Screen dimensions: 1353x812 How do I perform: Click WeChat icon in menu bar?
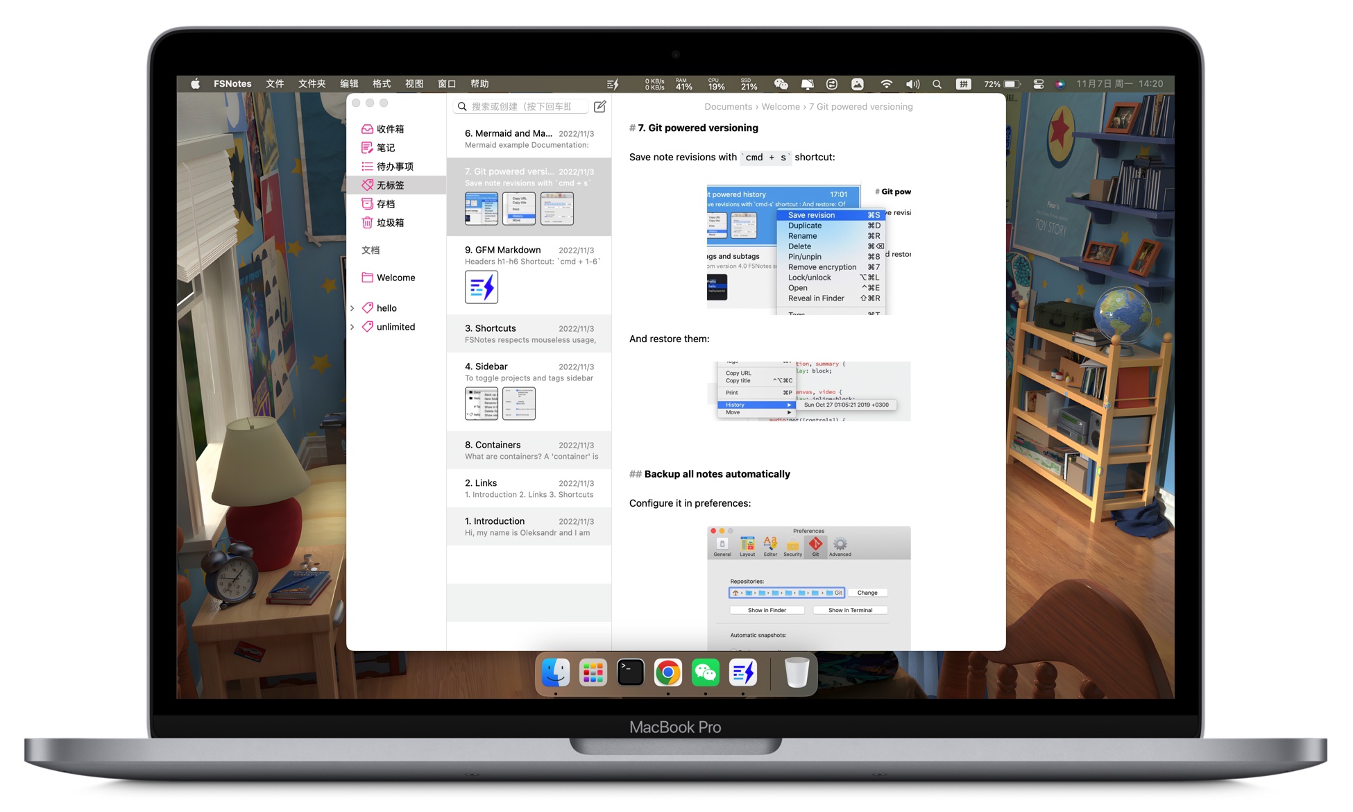pyautogui.click(x=781, y=84)
